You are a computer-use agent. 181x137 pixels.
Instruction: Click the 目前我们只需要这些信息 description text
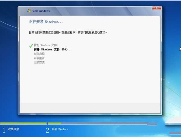tap(68, 32)
